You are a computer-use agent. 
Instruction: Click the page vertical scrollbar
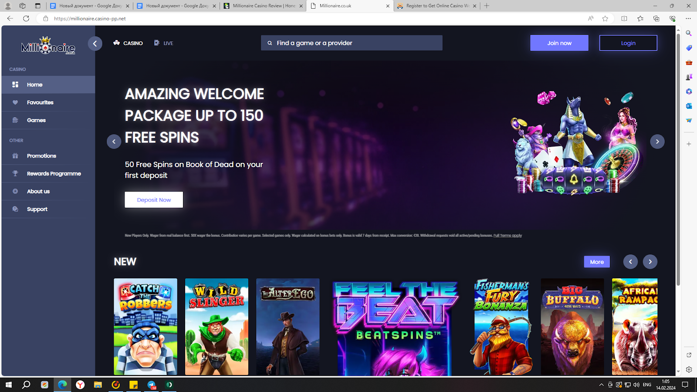tap(678, 160)
